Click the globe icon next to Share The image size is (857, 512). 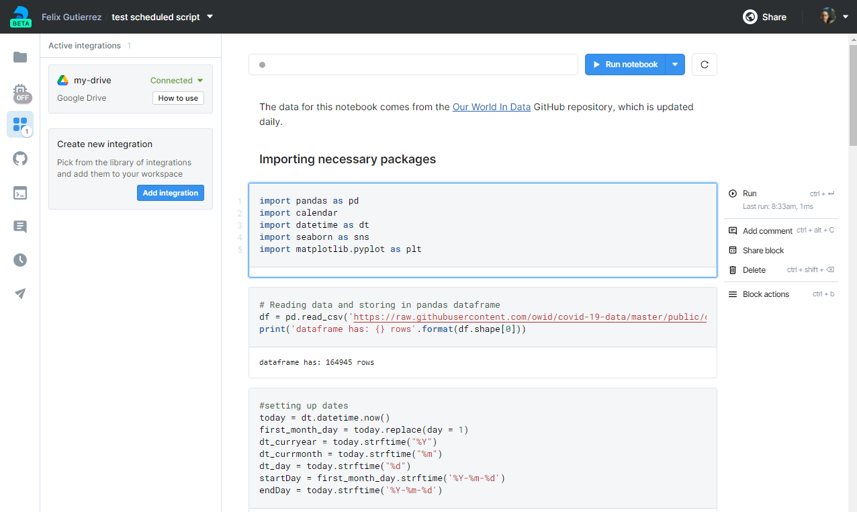pyautogui.click(x=750, y=17)
